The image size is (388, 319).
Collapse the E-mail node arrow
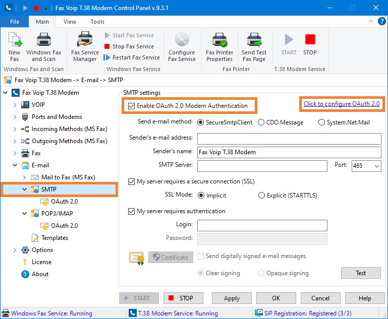click(x=15, y=165)
